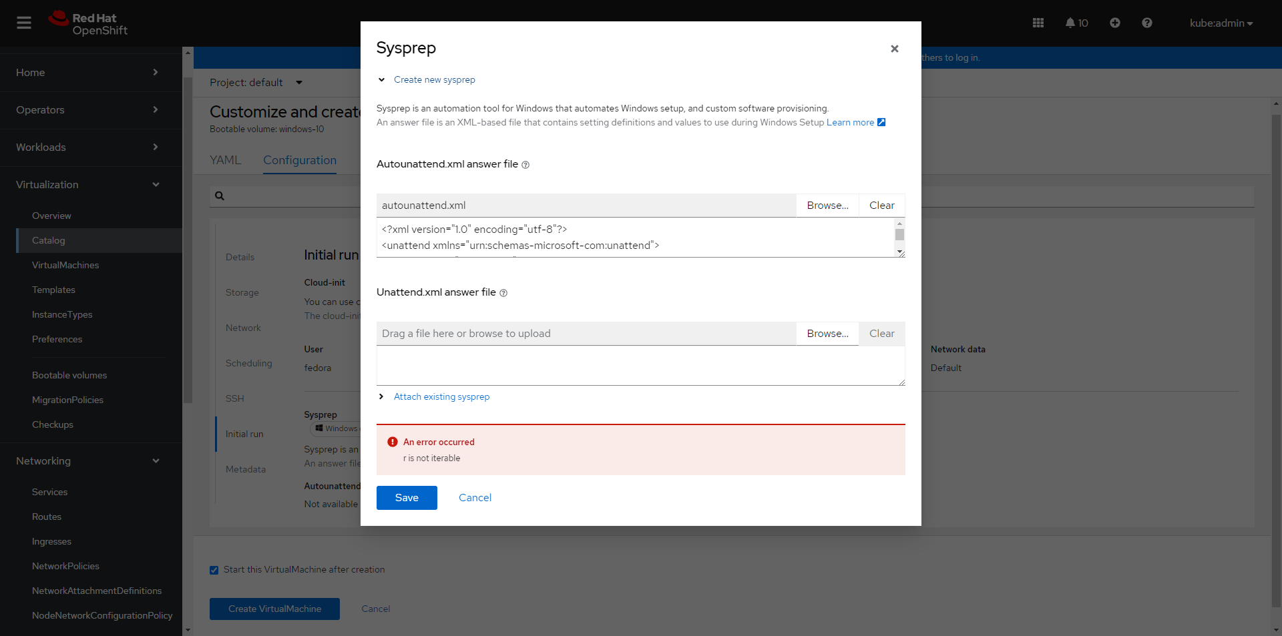This screenshot has height=636, width=1282.
Task: Click help icon next to Autounattend.xml answer file
Action: (525, 165)
